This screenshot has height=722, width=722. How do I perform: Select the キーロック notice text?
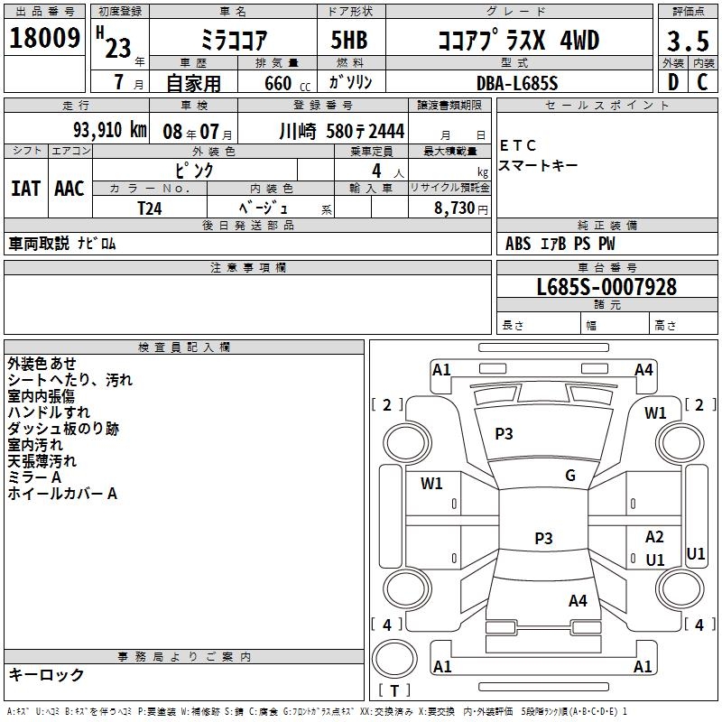[47, 674]
